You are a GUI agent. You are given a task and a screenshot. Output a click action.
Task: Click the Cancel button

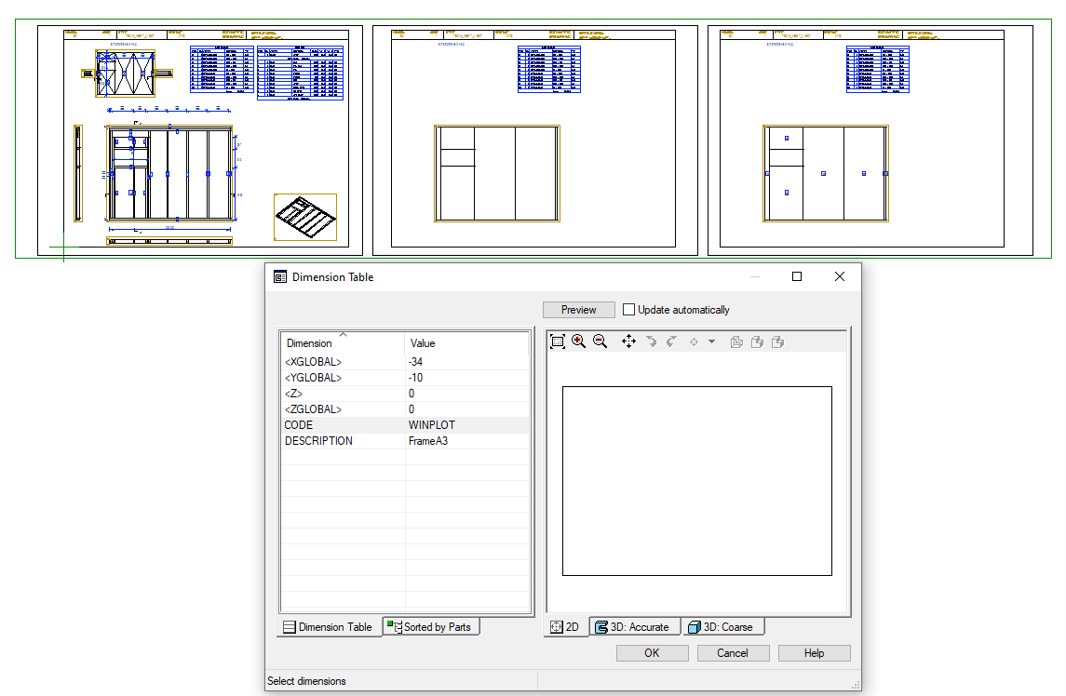pos(733,653)
